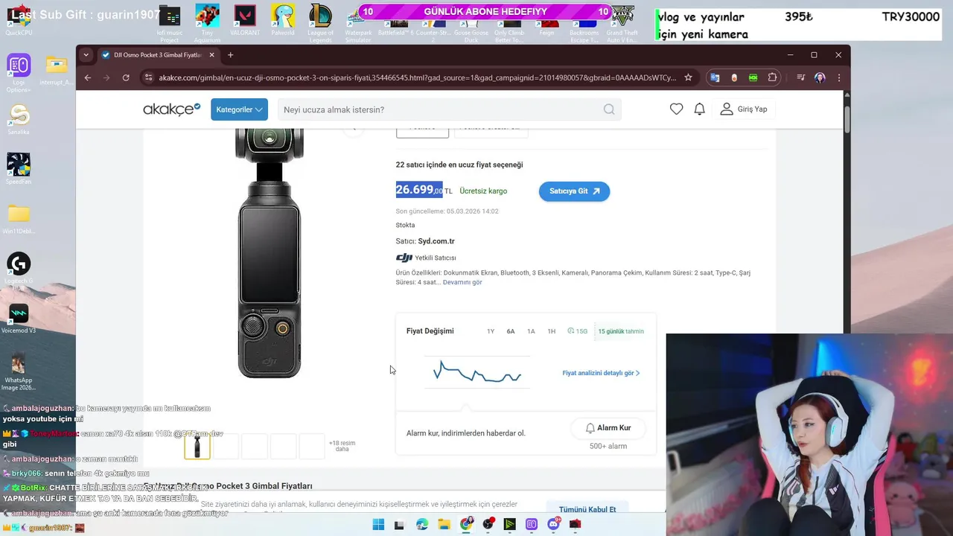This screenshot has height=536, width=953.
Task: Close the DJI Osmo Pocket 3 tab
Action: coord(212,55)
